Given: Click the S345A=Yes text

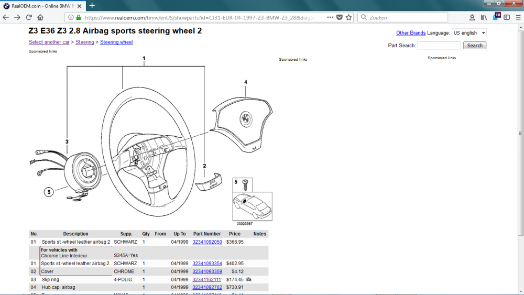Looking at the screenshot, I should 126,256.
